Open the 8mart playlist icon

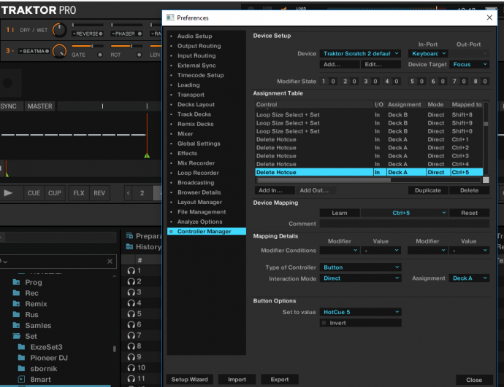pyautogui.click(x=21, y=379)
